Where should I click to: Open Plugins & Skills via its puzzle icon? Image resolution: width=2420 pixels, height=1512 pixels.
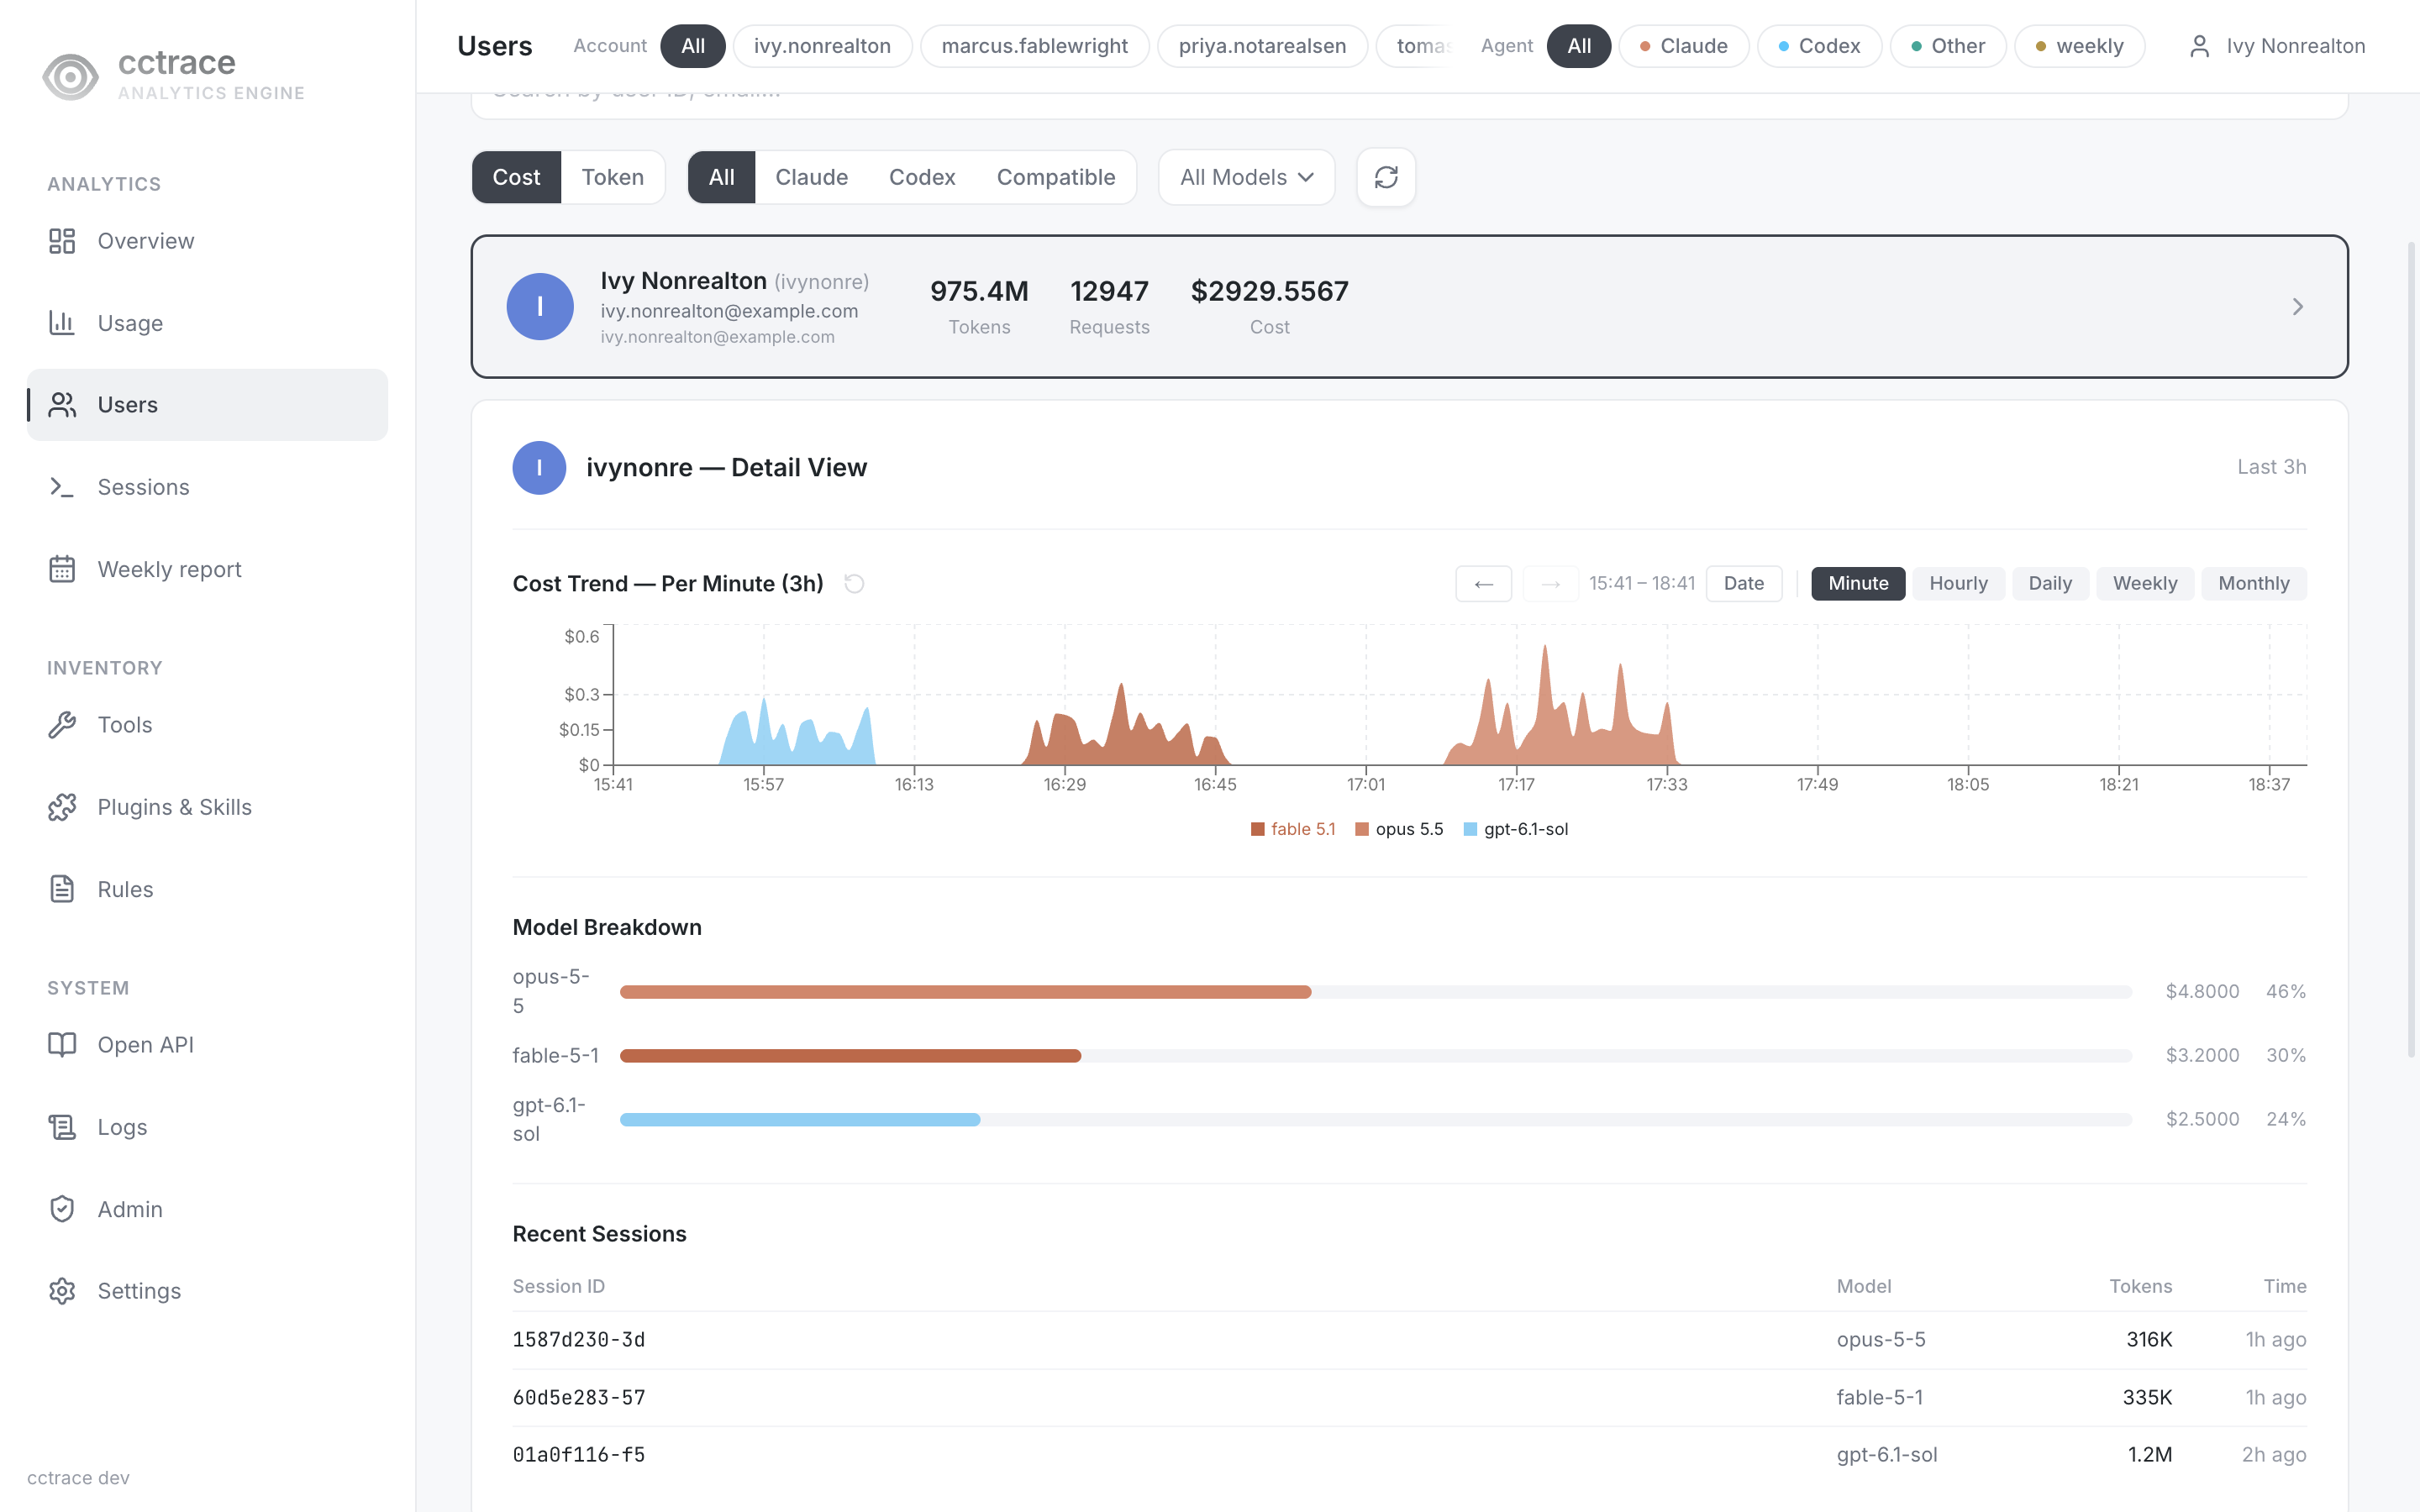[62, 807]
